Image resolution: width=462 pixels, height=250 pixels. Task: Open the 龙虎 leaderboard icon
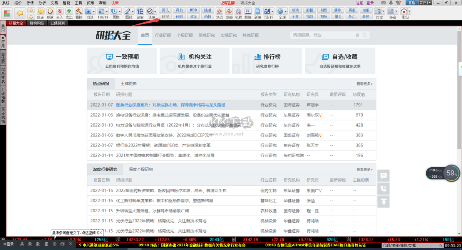point(229,13)
